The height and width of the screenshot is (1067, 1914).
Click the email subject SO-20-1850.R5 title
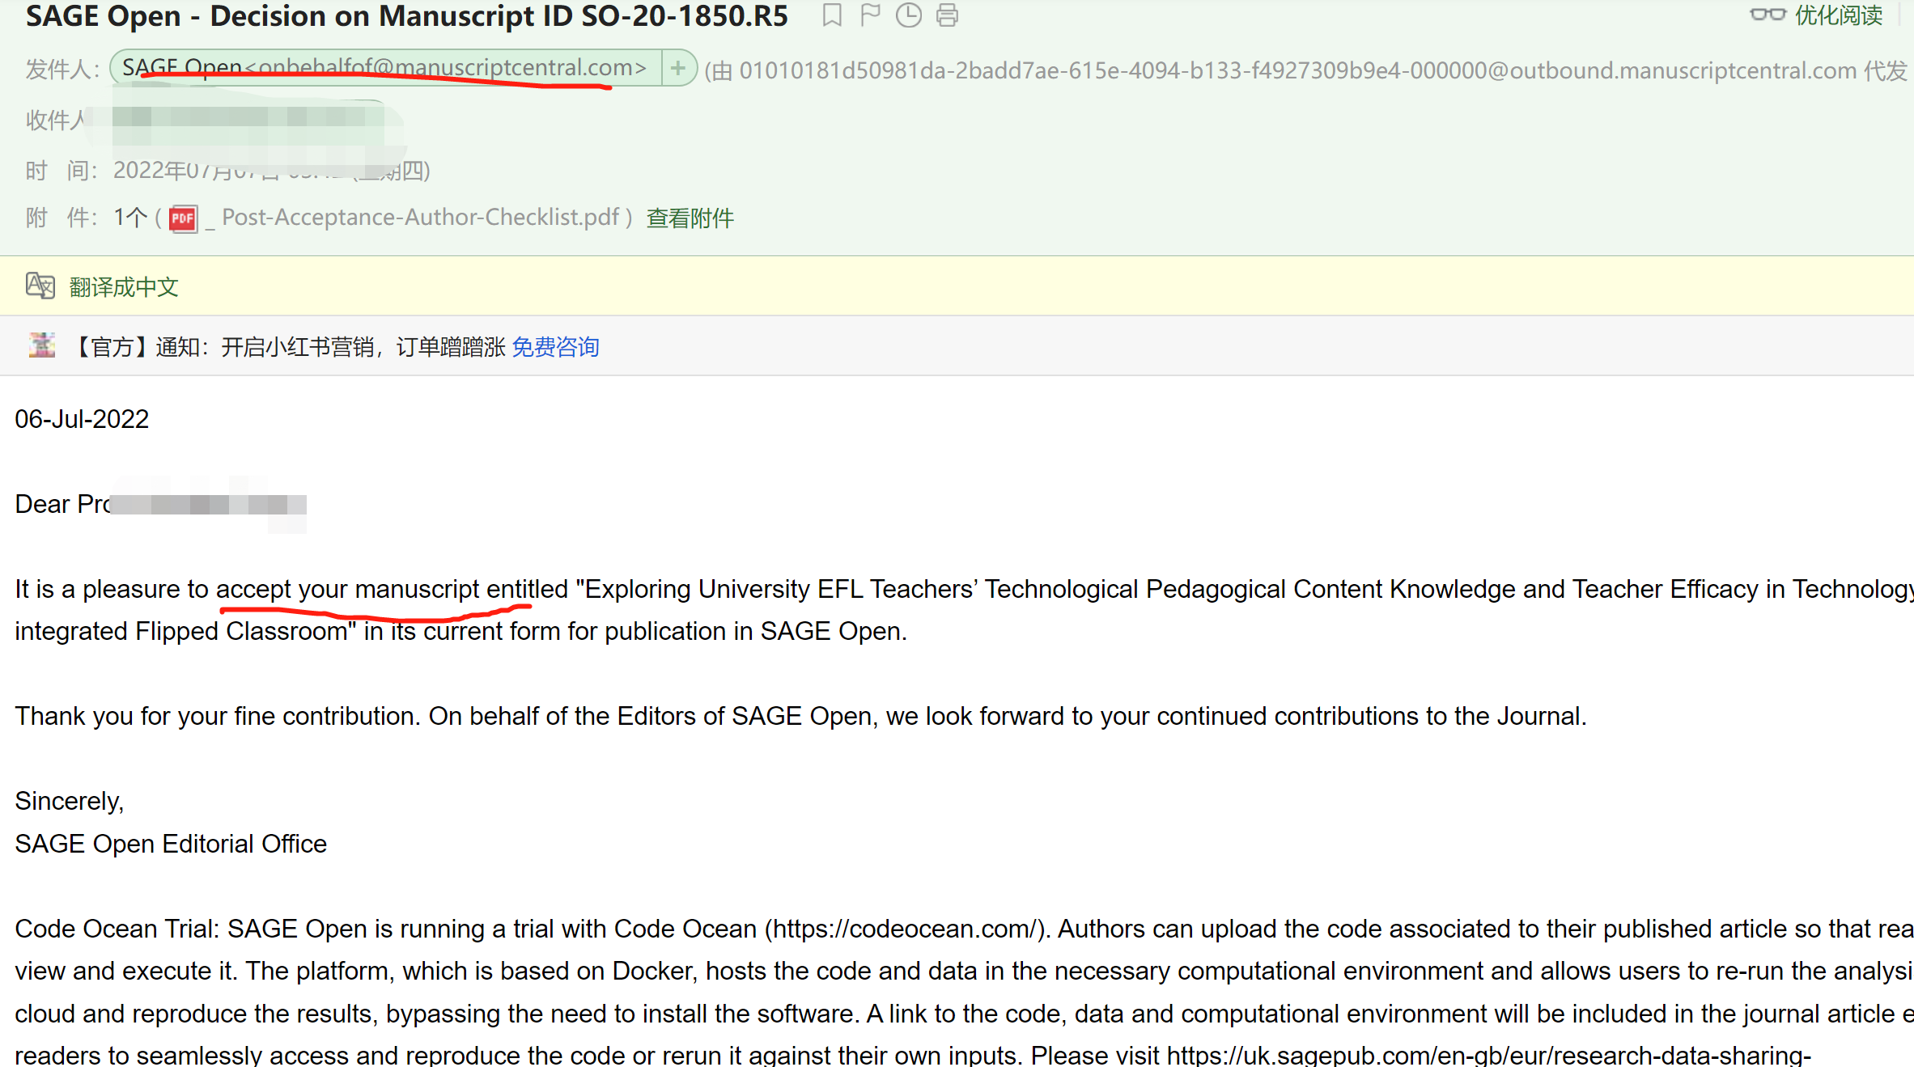406,16
